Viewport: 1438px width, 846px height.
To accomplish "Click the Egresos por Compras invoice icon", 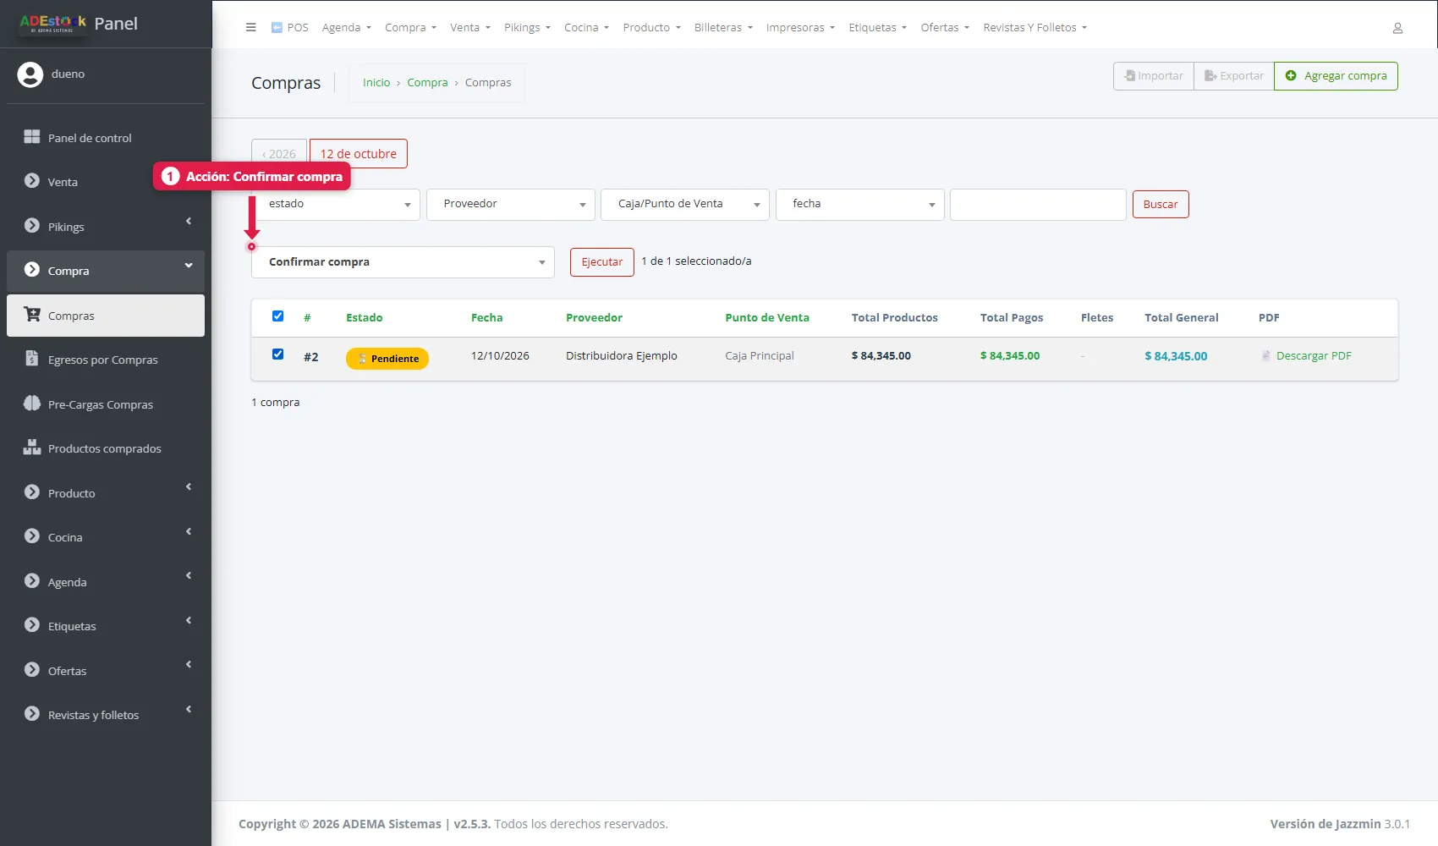I will pos(32,359).
